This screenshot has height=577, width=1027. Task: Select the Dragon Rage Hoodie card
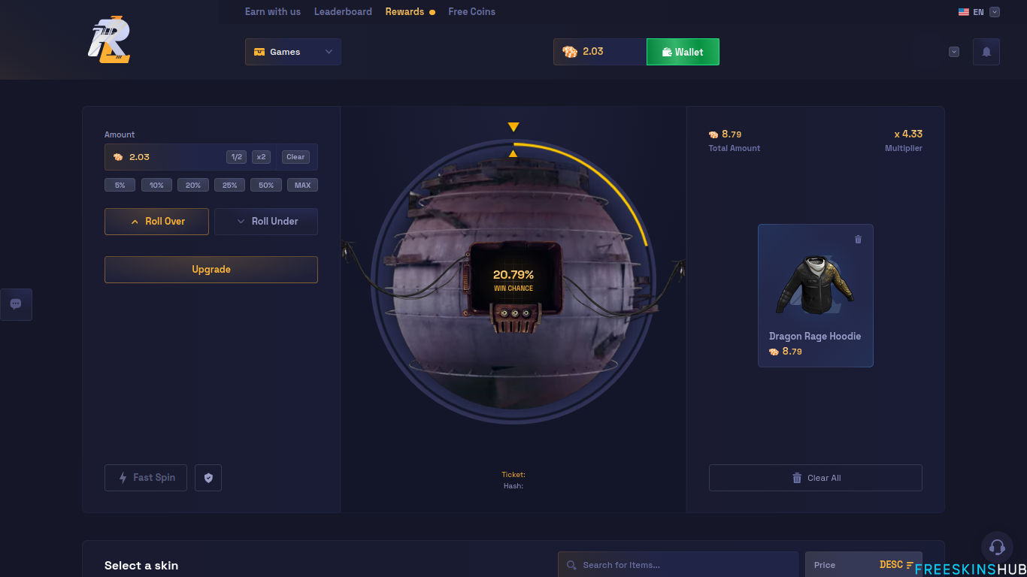tap(816, 295)
